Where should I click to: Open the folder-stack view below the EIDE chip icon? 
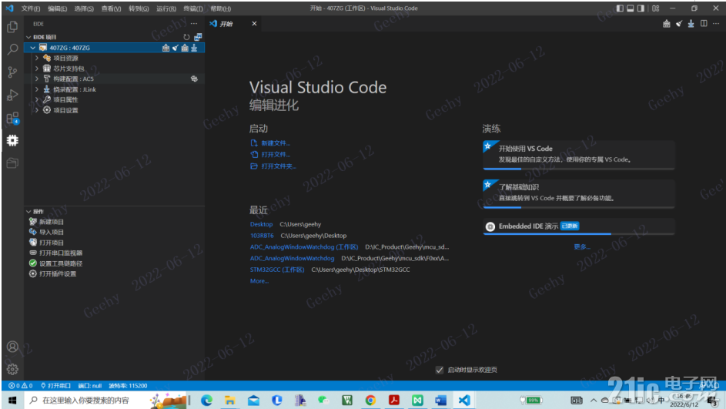click(12, 163)
